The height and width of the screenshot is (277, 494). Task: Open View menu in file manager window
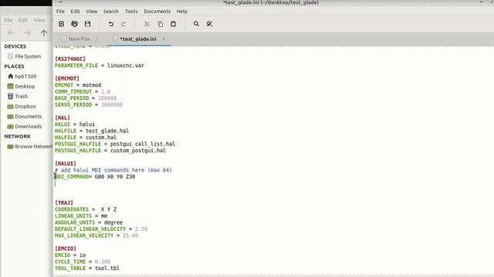point(39,20)
